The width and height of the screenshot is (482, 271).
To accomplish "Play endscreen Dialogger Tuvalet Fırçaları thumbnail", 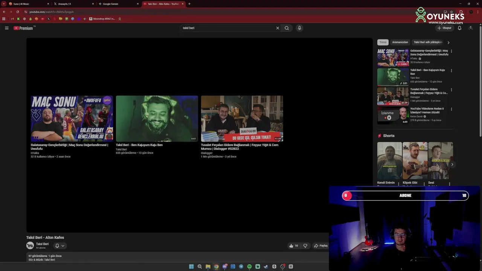I will [242, 119].
